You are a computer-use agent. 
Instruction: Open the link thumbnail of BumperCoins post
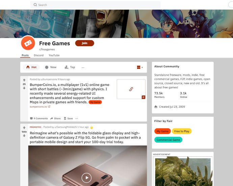(131, 89)
